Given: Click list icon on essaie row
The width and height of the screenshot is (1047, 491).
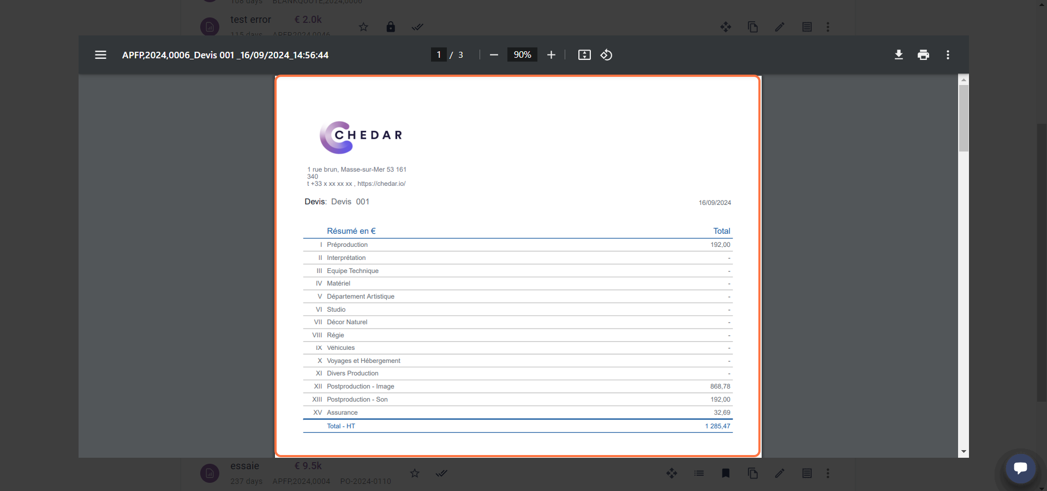Looking at the screenshot, I should pos(699,473).
